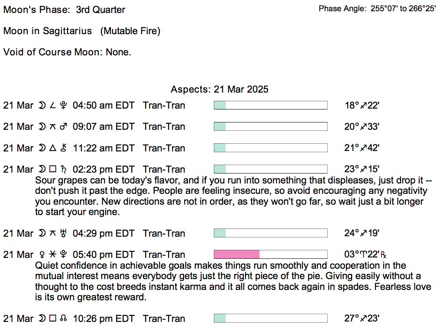Click the retrograde Rx symbol after 03°22'
Viewport: 440px width, 328px height.
click(383, 255)
